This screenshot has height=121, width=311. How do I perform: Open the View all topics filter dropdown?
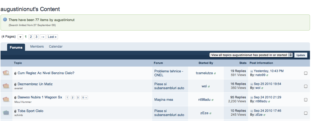[x=251, y=55]
